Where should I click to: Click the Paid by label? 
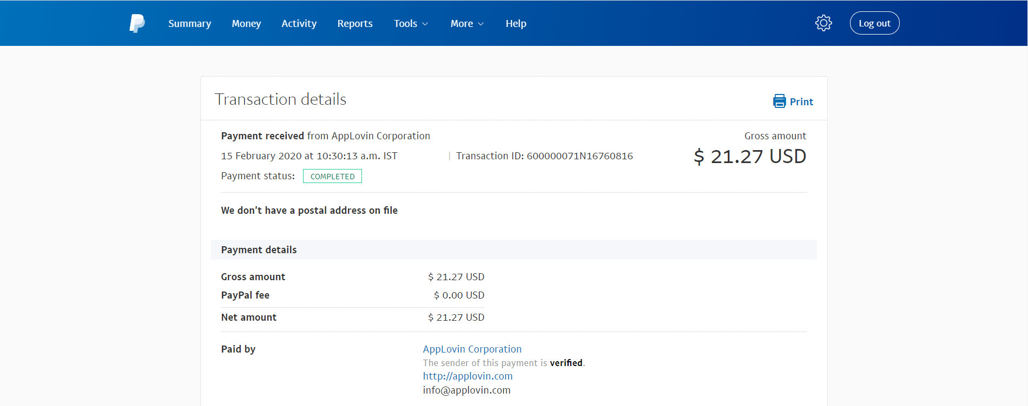click(238, 349)
